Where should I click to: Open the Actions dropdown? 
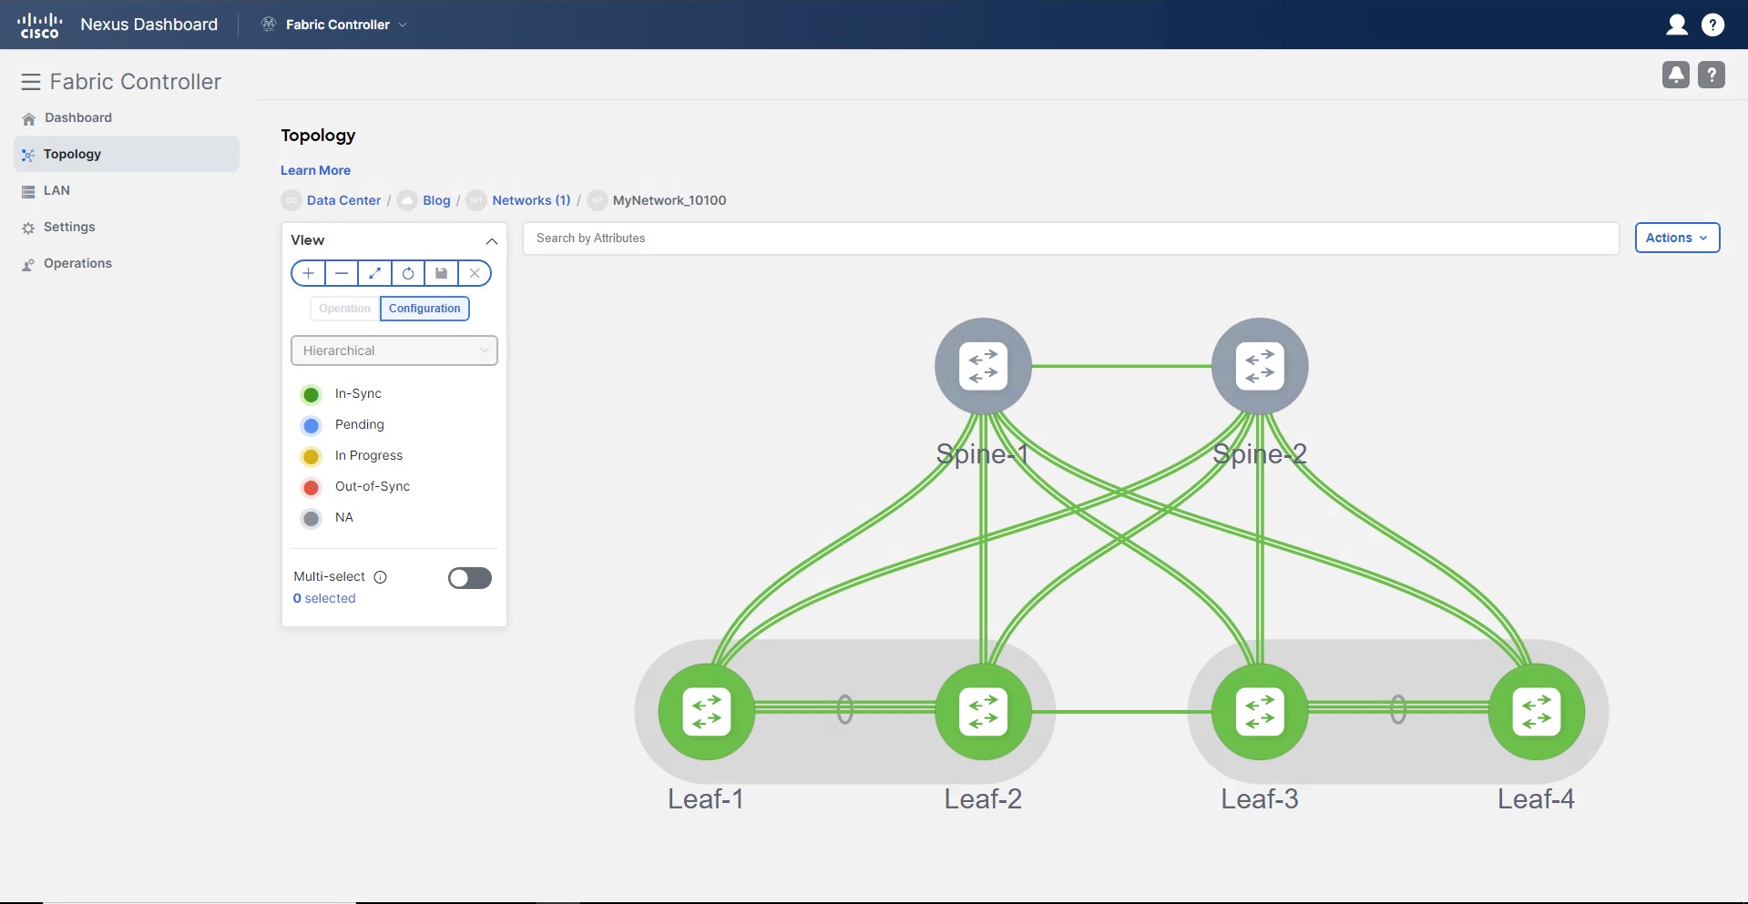pos(1677,238)
